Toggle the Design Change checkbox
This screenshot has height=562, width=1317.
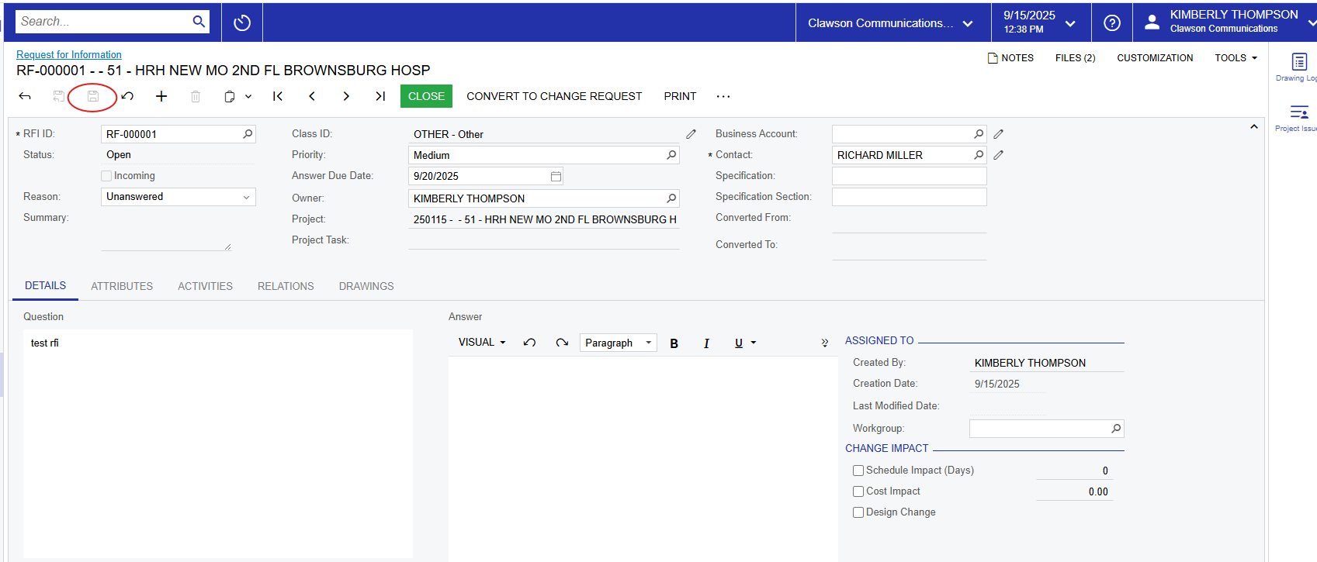point(858,512)
